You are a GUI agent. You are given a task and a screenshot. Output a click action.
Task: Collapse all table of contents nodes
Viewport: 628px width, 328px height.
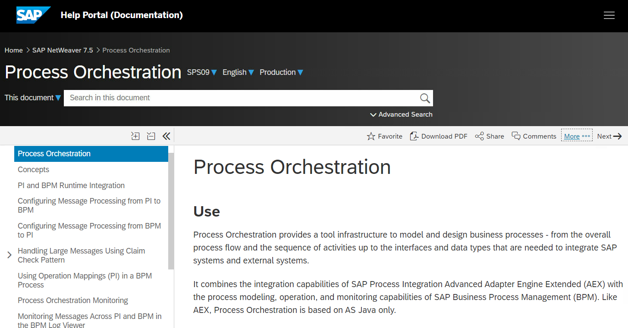[151, 136]
